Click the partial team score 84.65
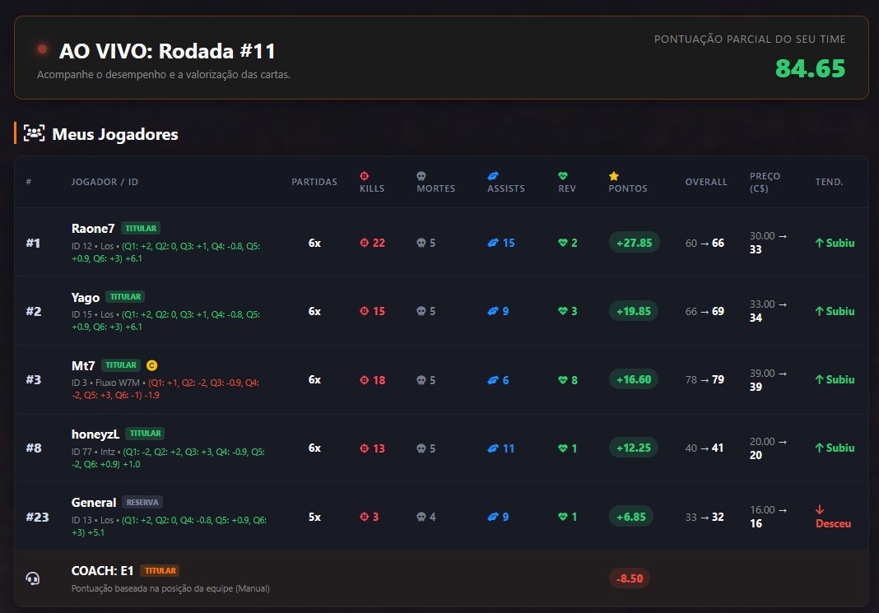Image resolution: width=879 pixels, height=613 pixels. (x=810, y=68)
